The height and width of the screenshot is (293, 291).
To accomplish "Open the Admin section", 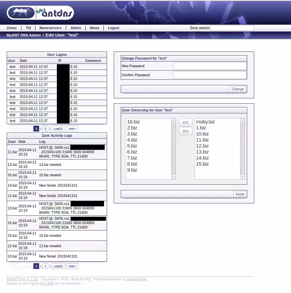I will [76, 28].
